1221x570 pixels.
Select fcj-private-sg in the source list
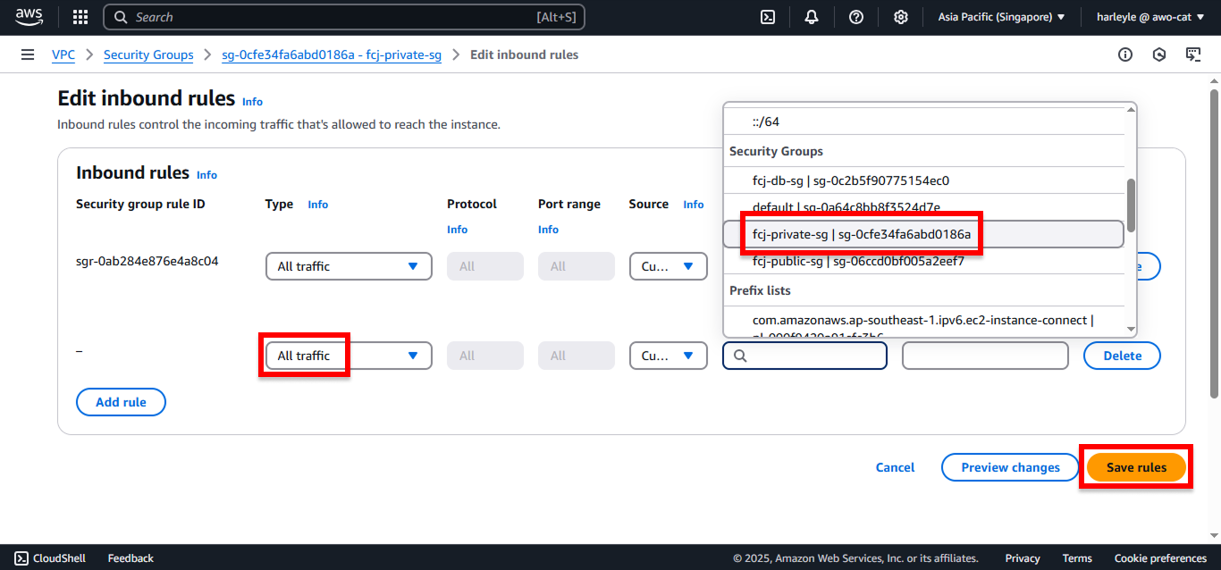922,234
